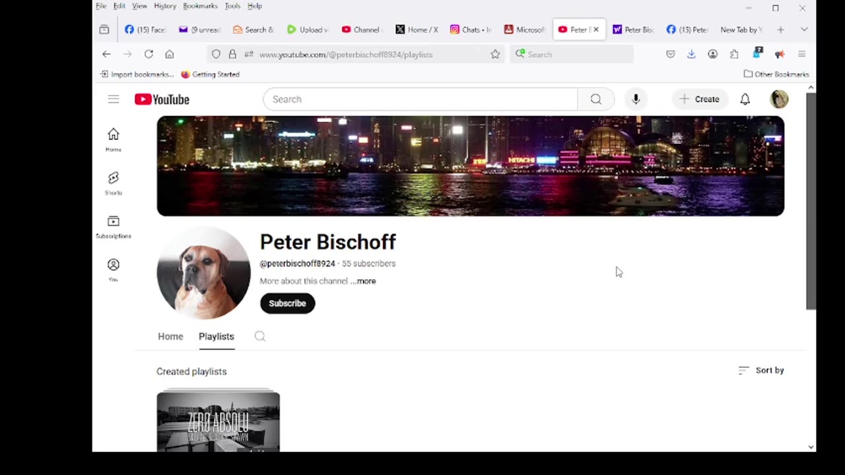
Task: Close the active Peter Bischoff tab
Action: point(595,30)
